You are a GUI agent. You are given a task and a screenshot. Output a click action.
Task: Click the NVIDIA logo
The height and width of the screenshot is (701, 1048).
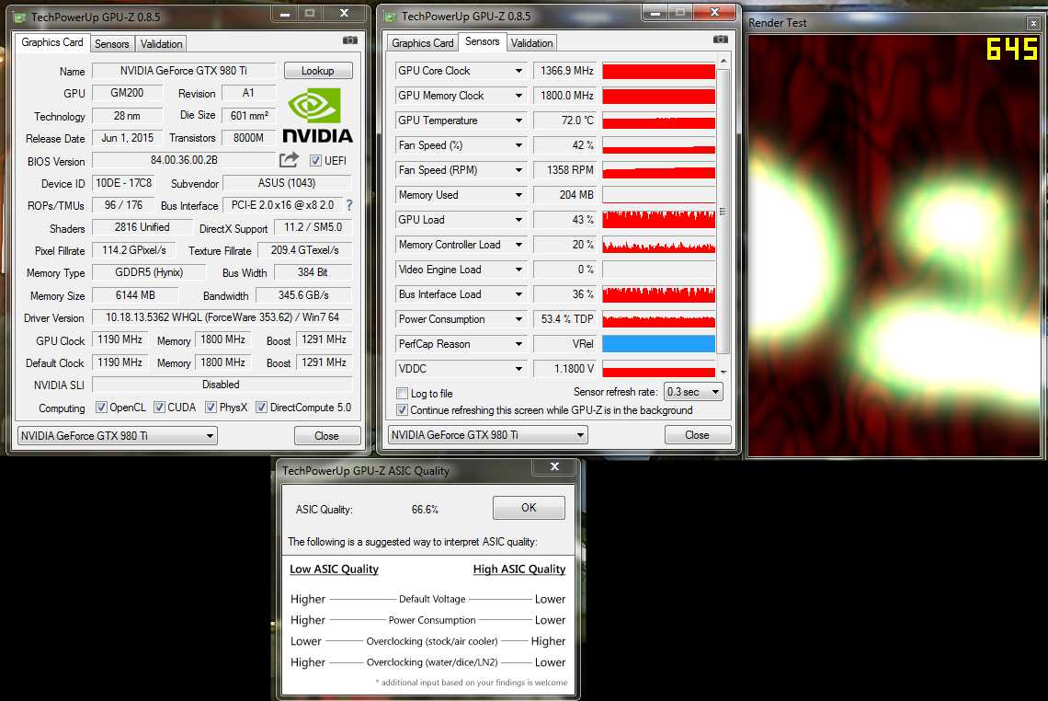pyautogui.click(x=317, y=115)
